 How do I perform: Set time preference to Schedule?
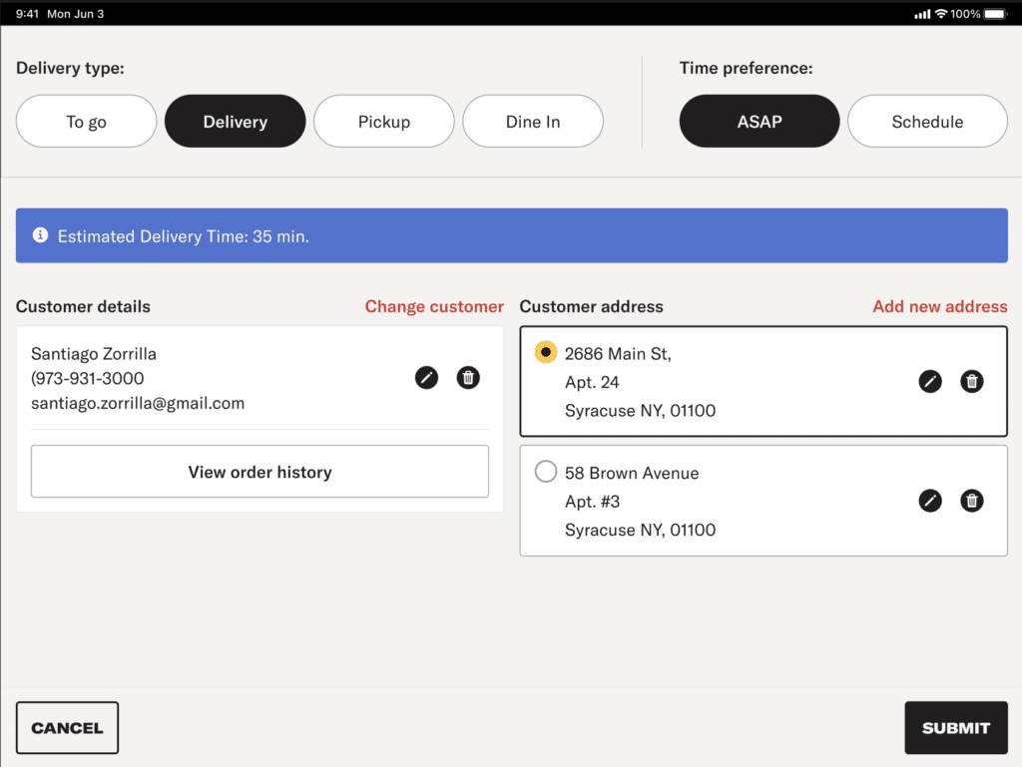[x=927, y=121]
